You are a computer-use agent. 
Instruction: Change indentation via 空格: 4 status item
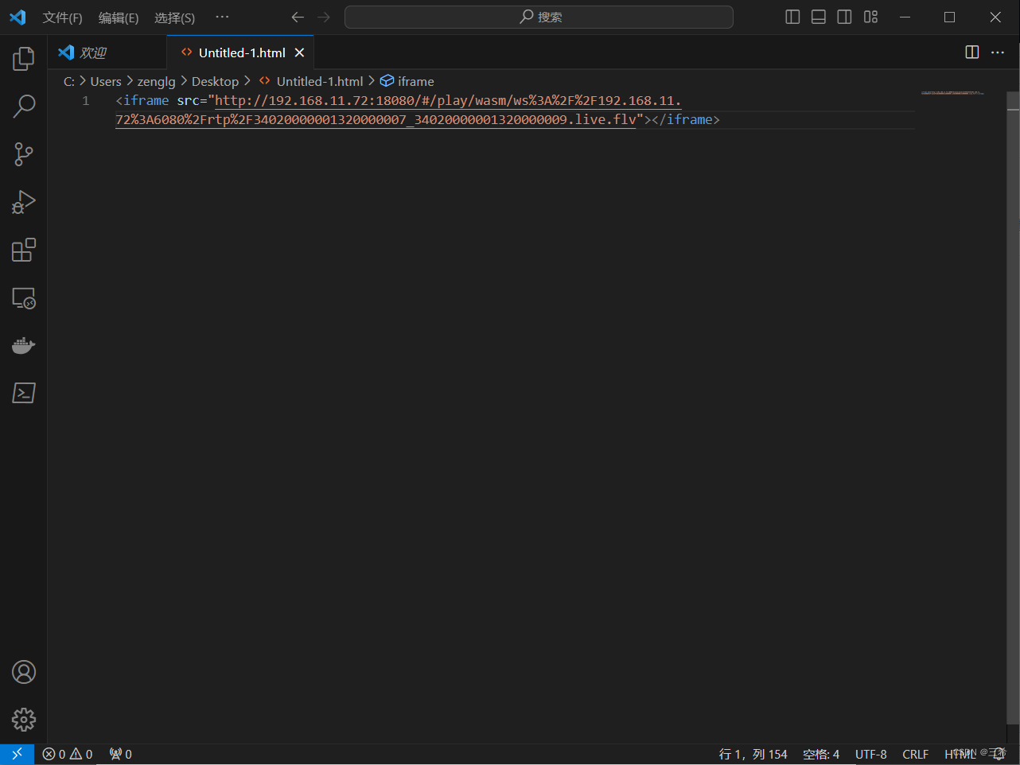tap(821, 754)
